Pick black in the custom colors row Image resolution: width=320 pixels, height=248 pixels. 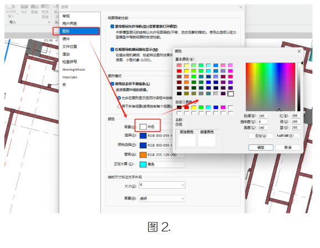(x=179, y=107)
